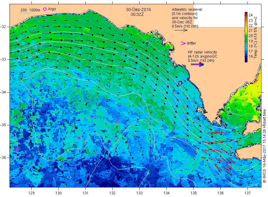The height and width of the screenshot is (197, 268).
Task: Click the '137' longitude axis label
Action: (247, 193)
